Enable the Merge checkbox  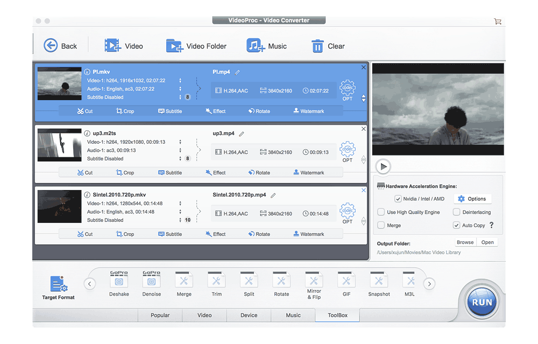click(381, 225)
